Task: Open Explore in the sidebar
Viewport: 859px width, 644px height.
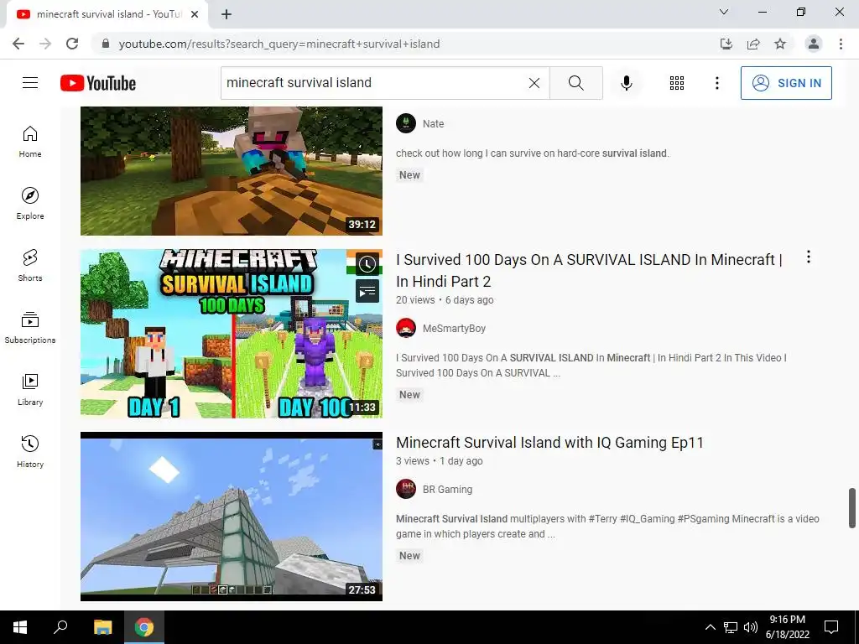Action: click(x=30, y=204)
